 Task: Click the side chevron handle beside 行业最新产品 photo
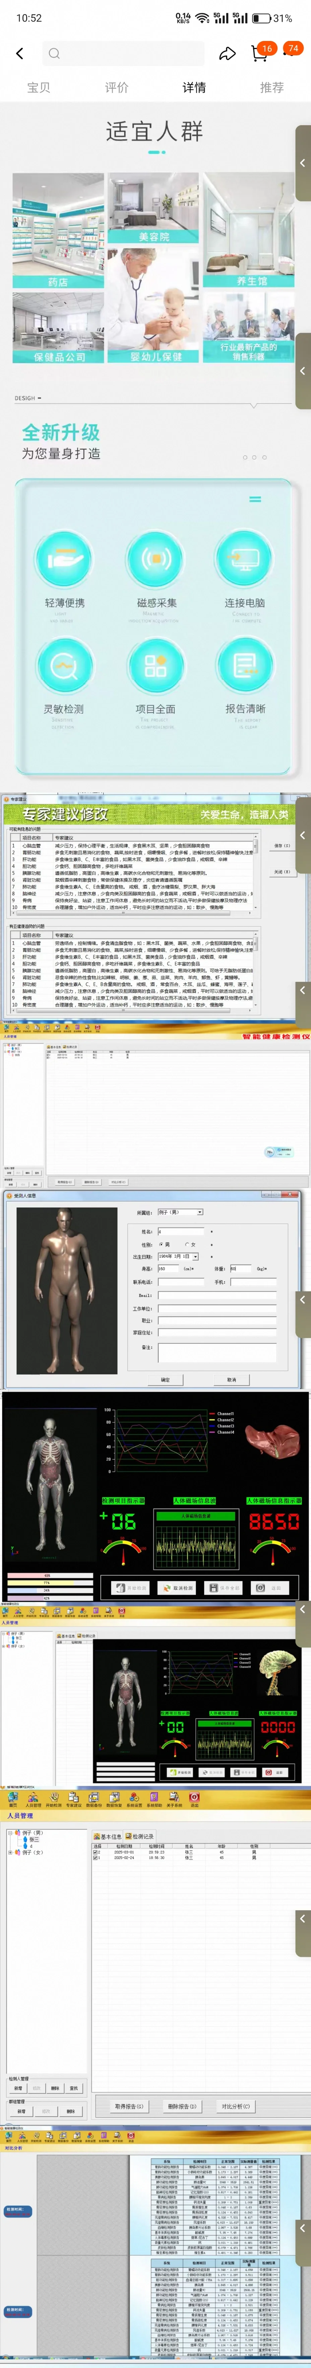pyautogui.click(x=303, y=371)
